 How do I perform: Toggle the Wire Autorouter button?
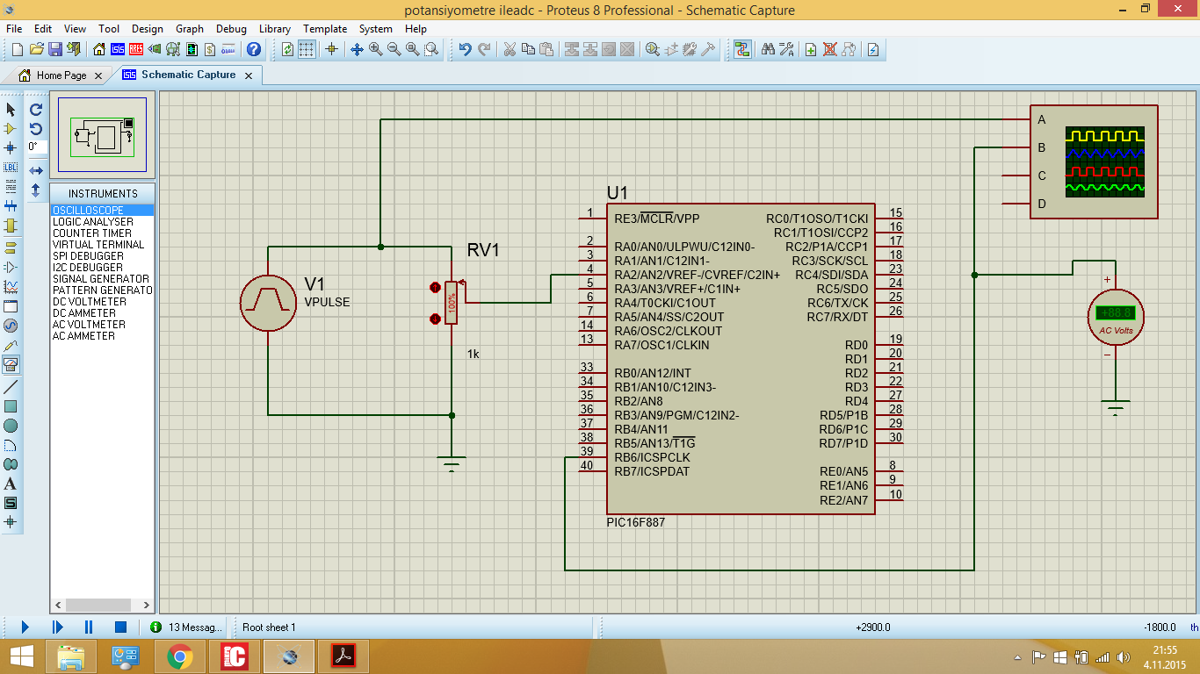[x=742, y=49]
